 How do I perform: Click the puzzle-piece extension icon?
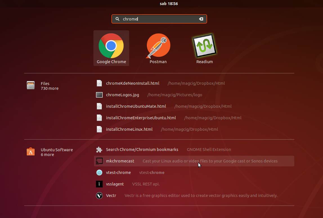click(99, 150)
